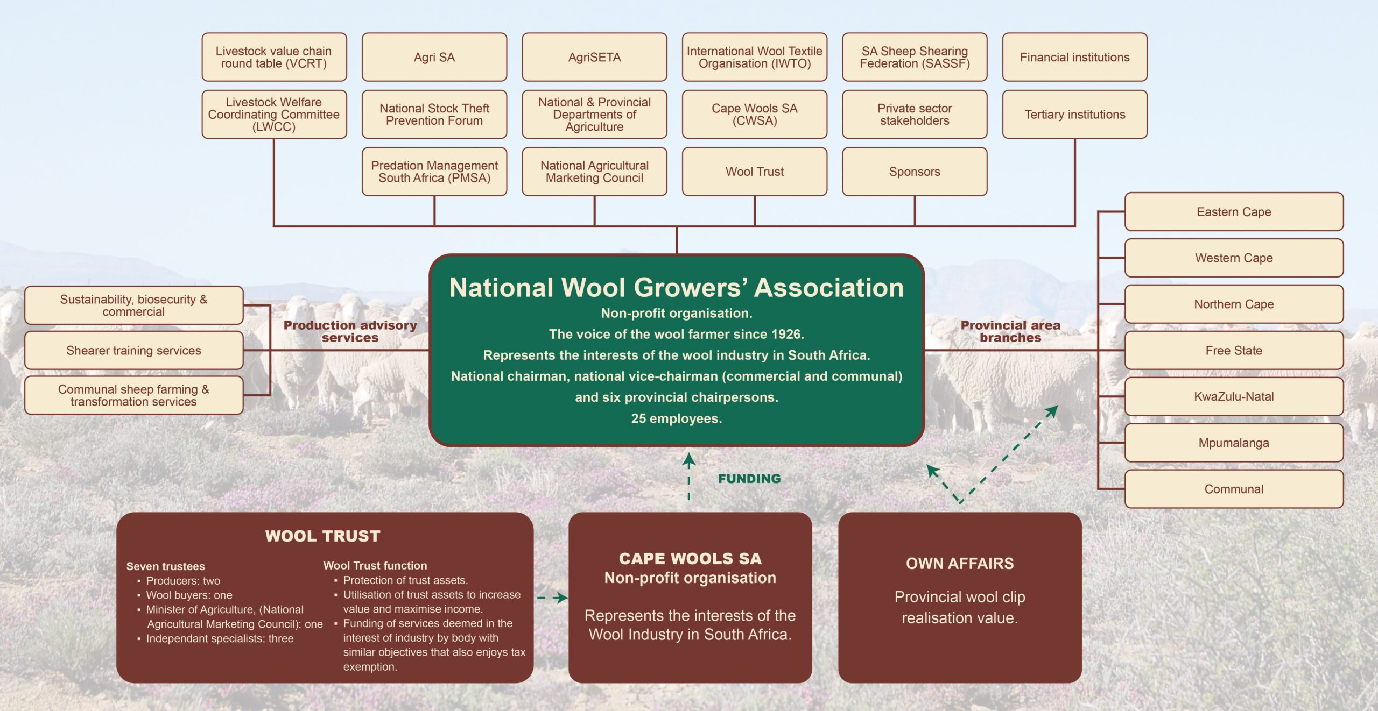Viewport: 1378px width, 711px height.
Task: Select the WOOL TRUST heading
Action: [323, 536]
